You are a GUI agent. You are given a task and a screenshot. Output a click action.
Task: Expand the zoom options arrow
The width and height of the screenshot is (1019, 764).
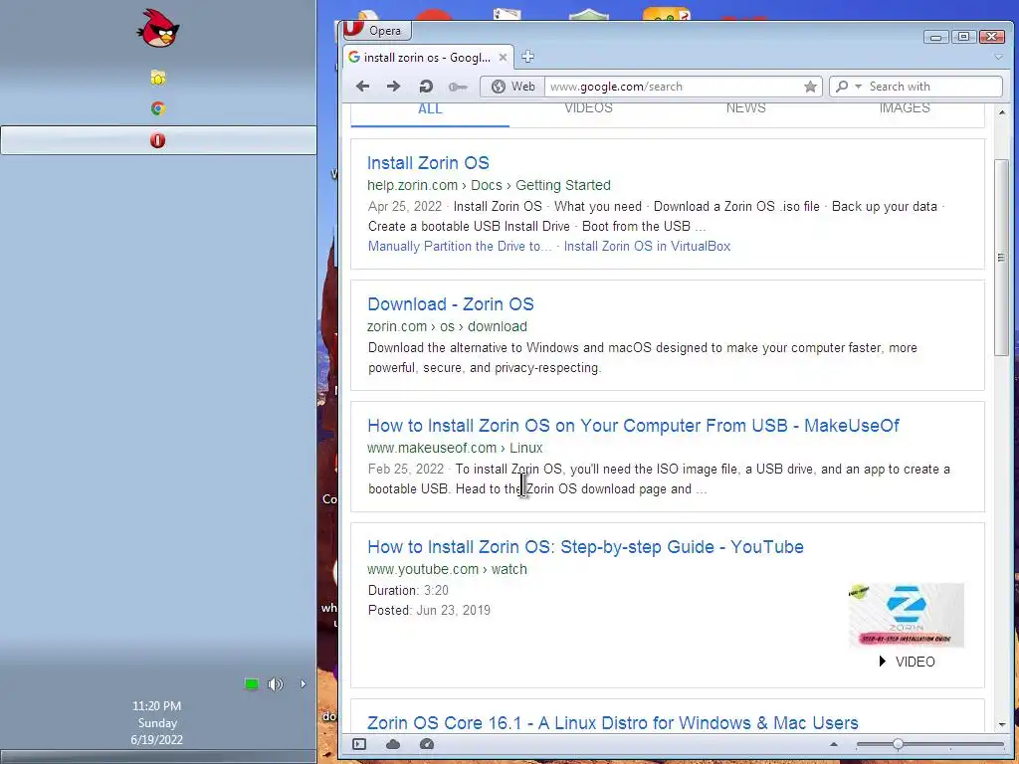pos(834,744)
